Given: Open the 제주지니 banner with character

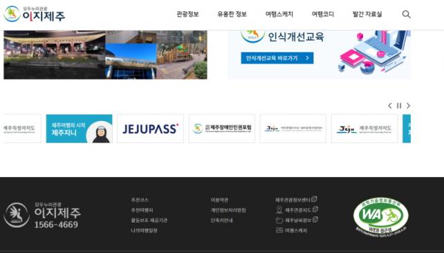Looking at the screenshot, I should pyautogui.click(x=80, y=129).
